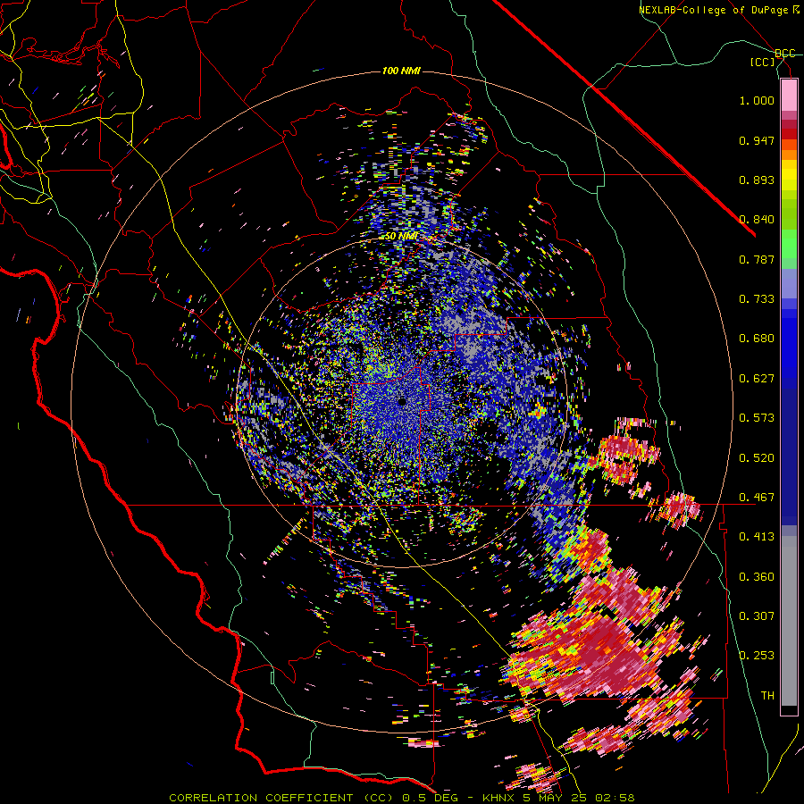Pick the dark navy segment of the color bar
This screenshot has height=804, width=804.
point(789,456)
